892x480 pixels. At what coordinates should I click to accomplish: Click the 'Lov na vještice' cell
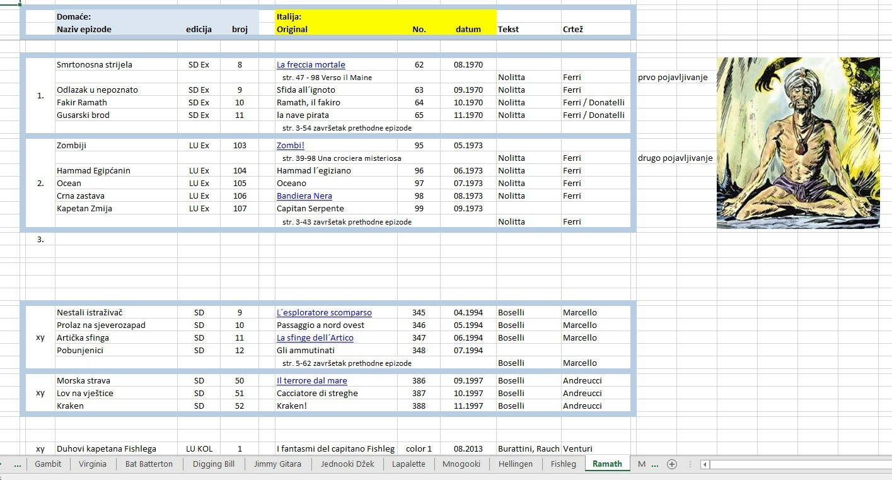tap(116, 394)
